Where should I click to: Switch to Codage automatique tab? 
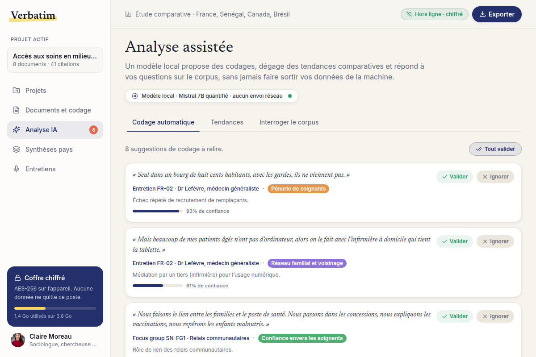point(163,122)
